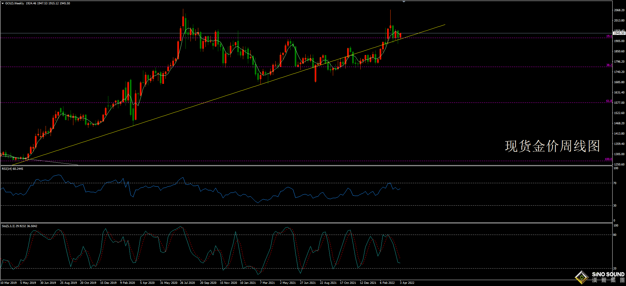Click the Sino Sound diamond logo
Screen dimensions: 626x286
tap(582, 277)
